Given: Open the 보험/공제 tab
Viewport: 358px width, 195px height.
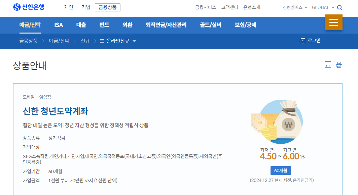Looking at the screenshot, I should [x=245, y=25].
